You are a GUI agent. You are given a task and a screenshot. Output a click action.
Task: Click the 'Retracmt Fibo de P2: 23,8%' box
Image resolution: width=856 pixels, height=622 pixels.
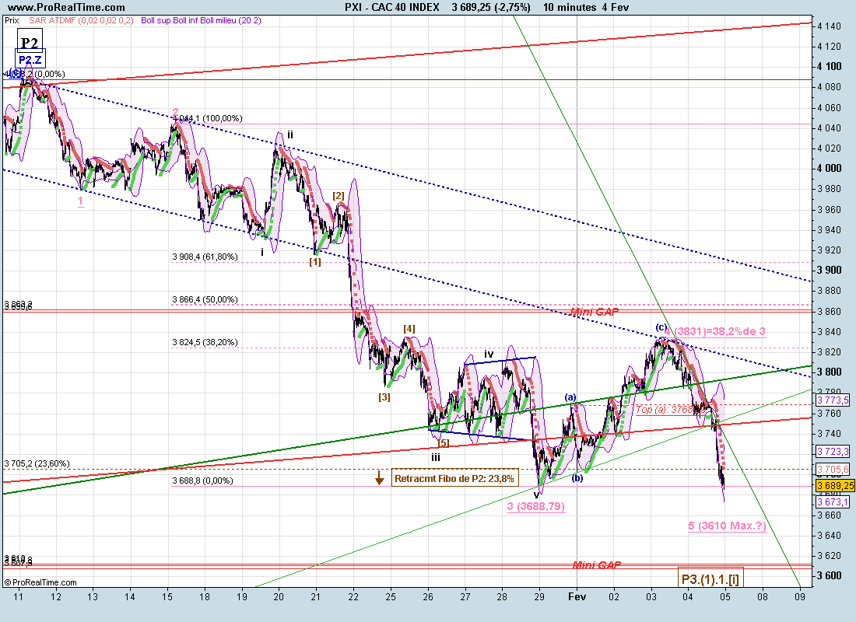tap(454, 478)
